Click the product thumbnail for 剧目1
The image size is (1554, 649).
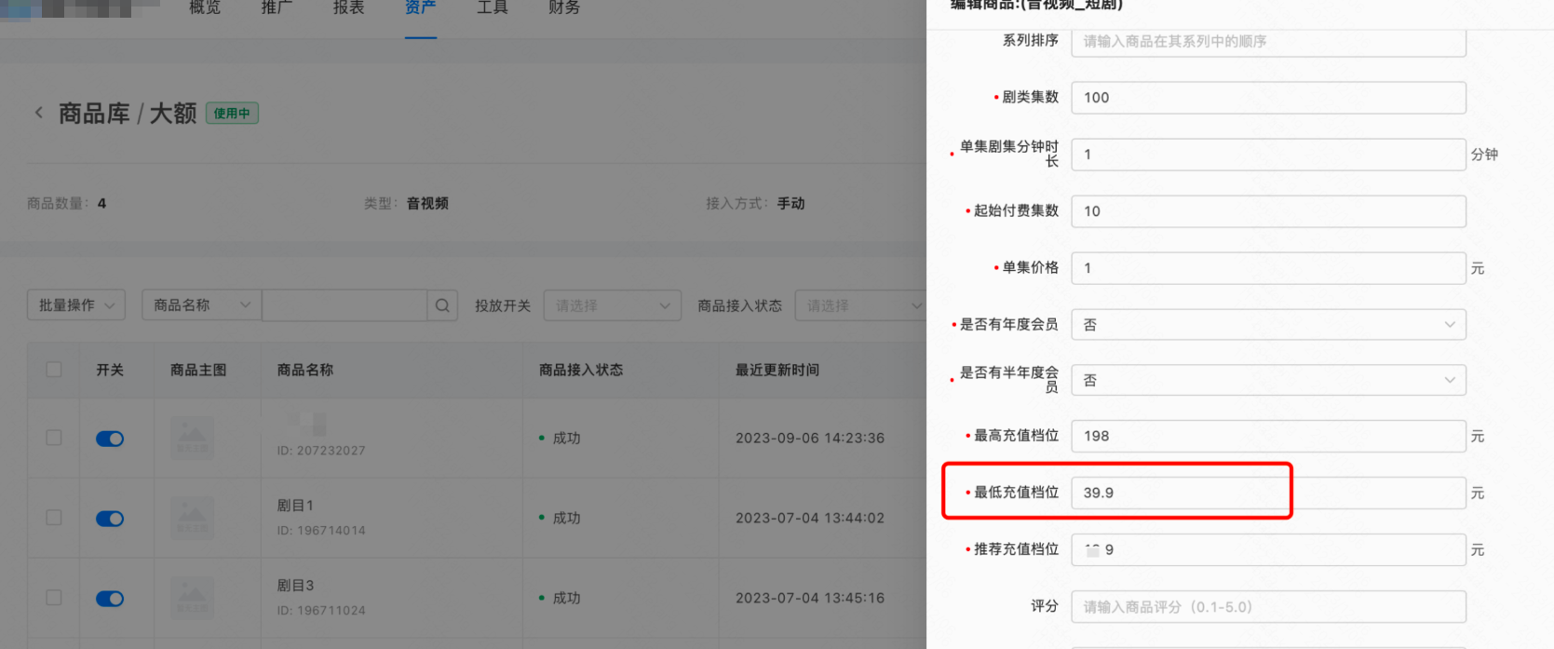pyautogui.click(x=193, y=518)
